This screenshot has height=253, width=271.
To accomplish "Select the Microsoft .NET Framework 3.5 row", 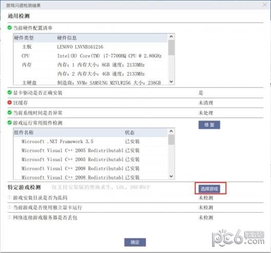I will tap(90, 141).
